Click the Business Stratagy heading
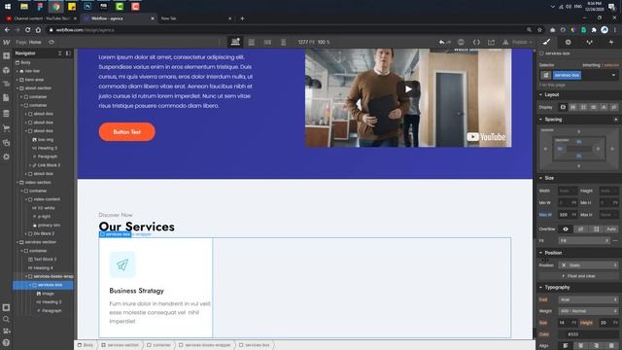This screenshot has width=622, height=350. tap(136, 291)
